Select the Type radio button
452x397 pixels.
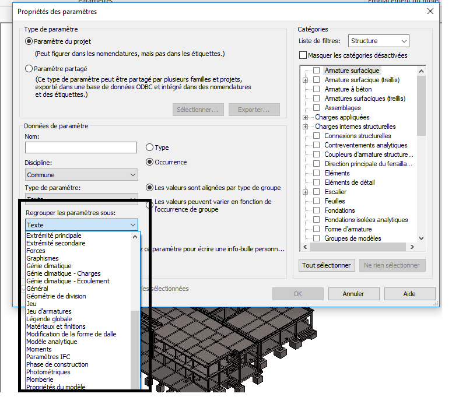[x=150, y=147]
